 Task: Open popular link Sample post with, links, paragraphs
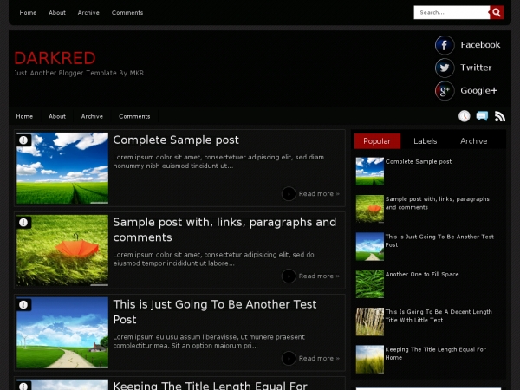pos(437,203)
